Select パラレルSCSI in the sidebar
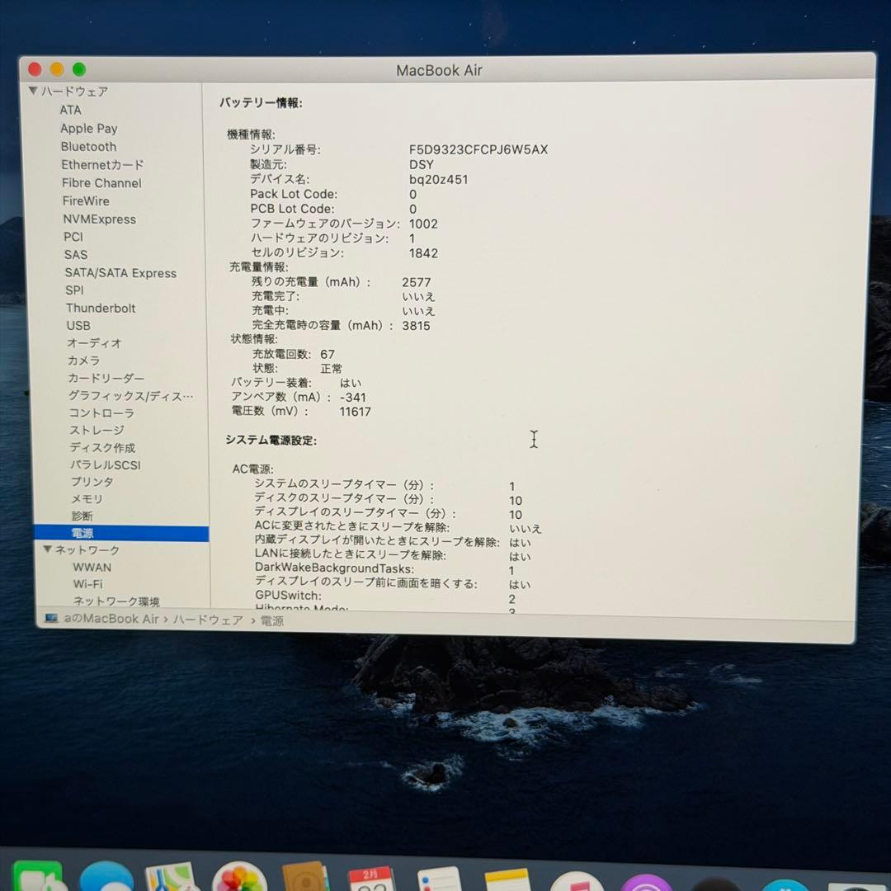 (105, 464)
